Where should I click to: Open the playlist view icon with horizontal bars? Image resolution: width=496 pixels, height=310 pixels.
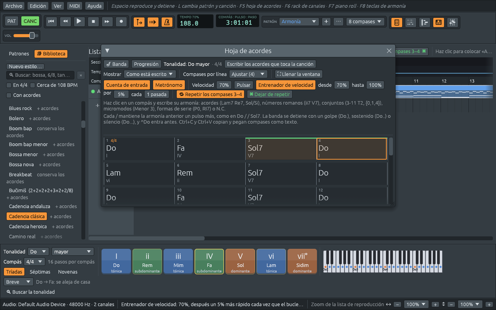(x=425, y=22)
